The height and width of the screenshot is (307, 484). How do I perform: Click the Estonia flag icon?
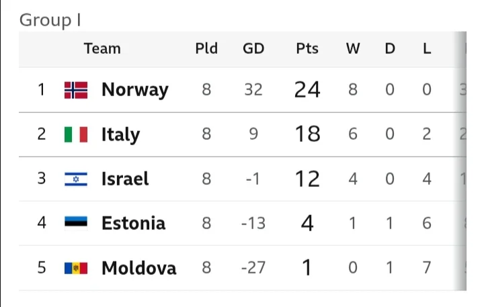pyautogui.click(x=76, y=223)
